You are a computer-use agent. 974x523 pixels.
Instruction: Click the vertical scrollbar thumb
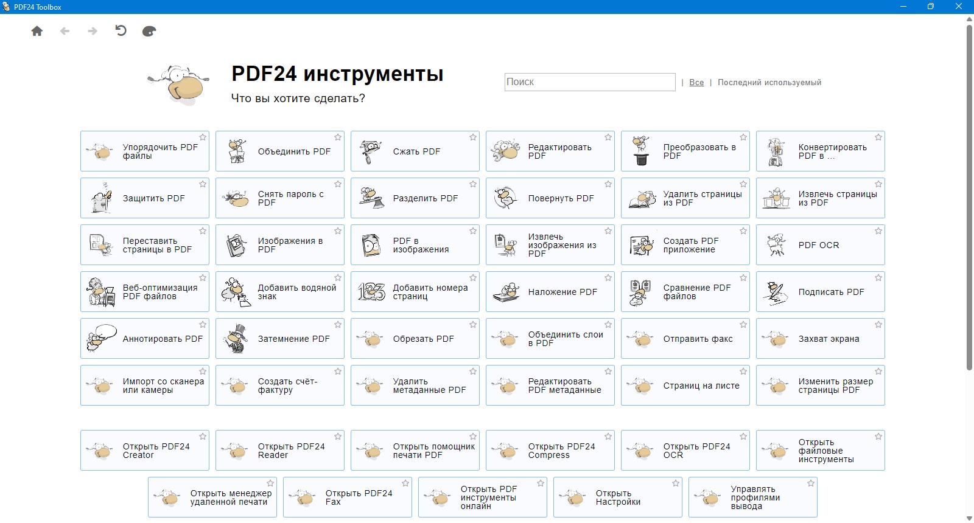point(970,198)
